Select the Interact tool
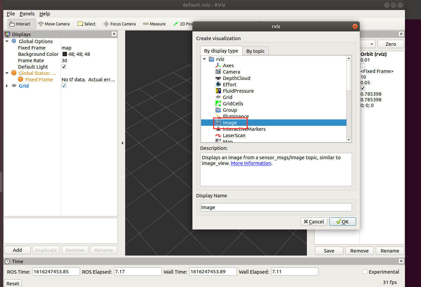Screen dimensions: 421x287 tap(22, 24)
